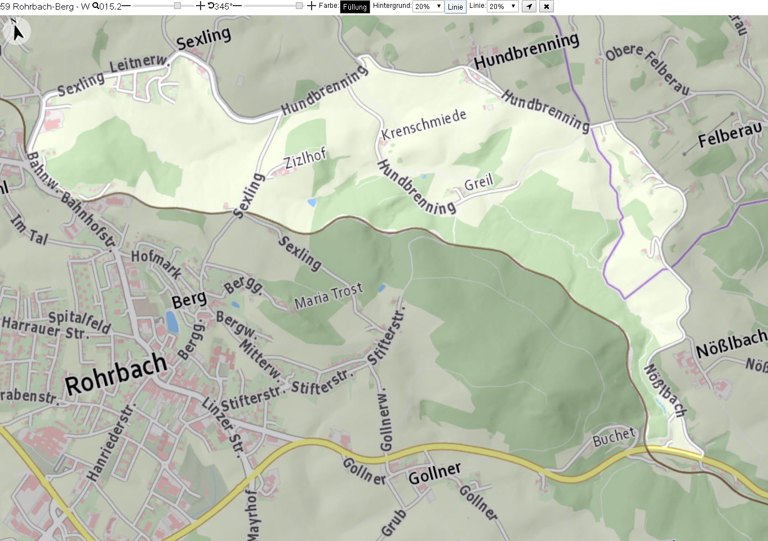Open the Hintergrund opacity dropdown

point(428,6)
